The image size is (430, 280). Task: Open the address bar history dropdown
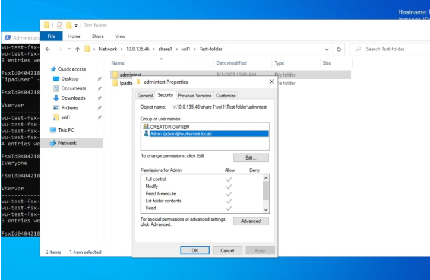(x=327, y=49)
